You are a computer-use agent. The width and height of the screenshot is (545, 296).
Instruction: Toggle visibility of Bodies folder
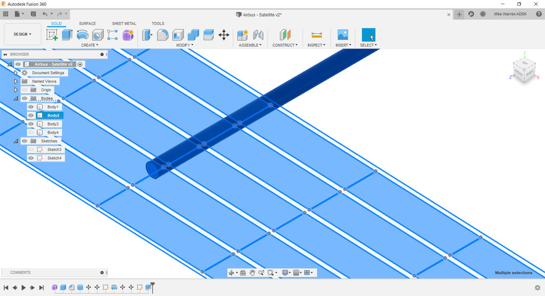click(x=24, y=98)
